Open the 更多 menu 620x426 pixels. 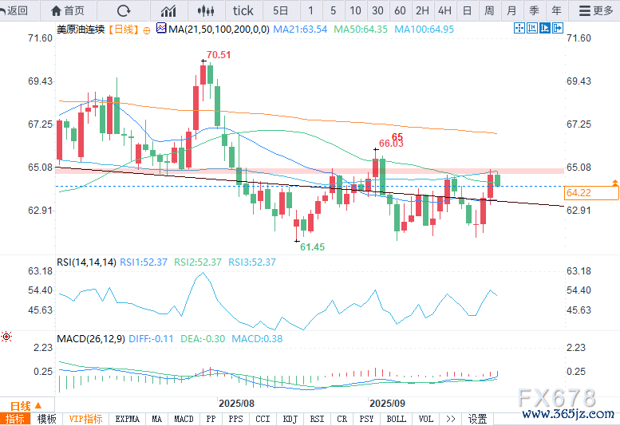click(x=597, y=10)
